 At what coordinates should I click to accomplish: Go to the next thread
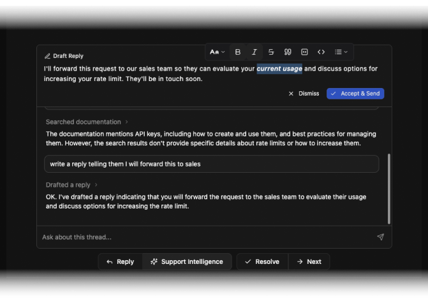(x=309, y=261)
